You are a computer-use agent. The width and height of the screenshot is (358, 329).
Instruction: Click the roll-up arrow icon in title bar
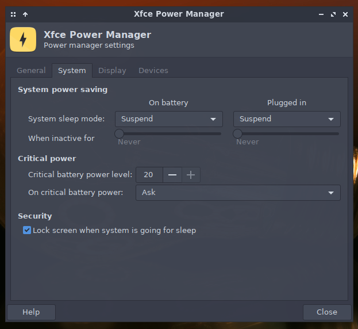pos(25,14)
